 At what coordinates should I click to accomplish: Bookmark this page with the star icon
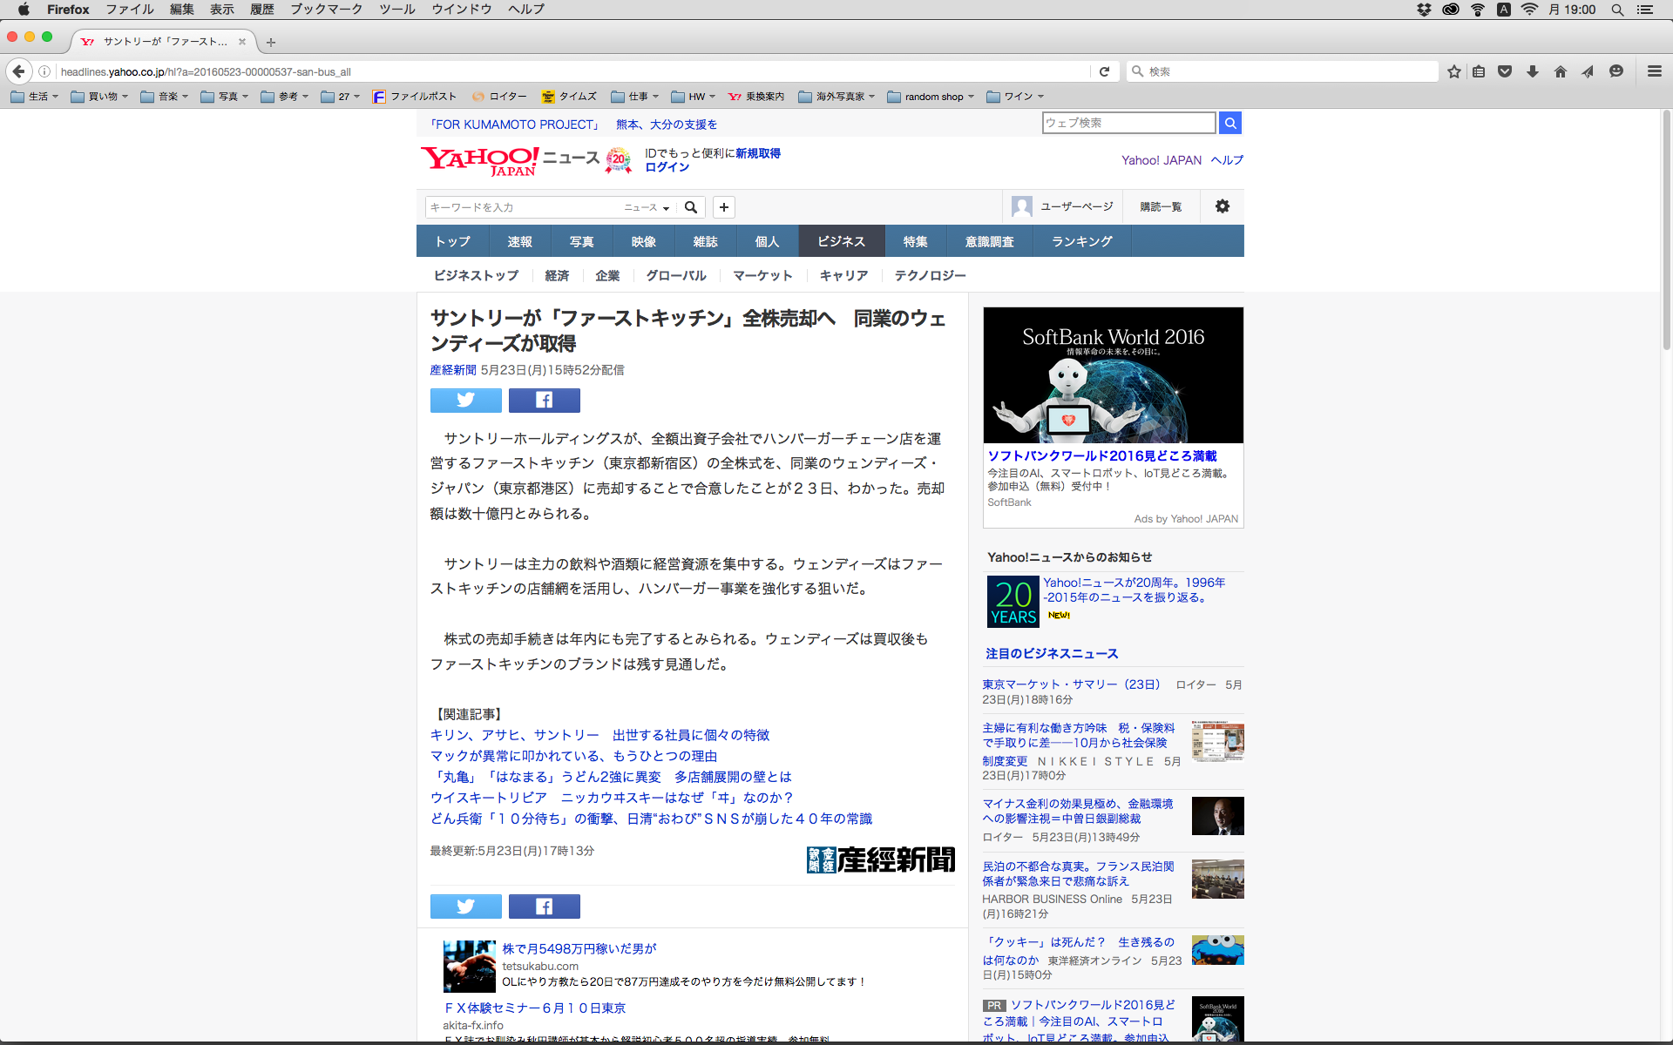pos(1453,71)
